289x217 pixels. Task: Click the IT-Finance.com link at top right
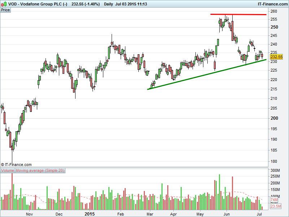[x=272, y=3]
